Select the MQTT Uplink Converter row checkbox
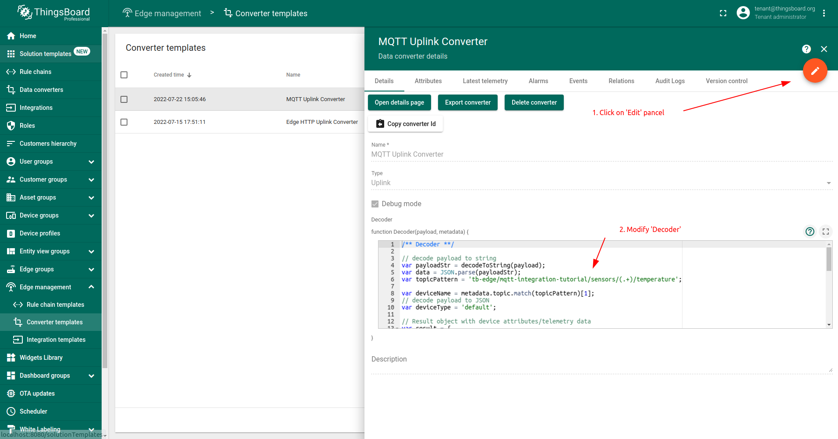The width and height of the screenshot is (838, 439). click(x=124, y=99)
